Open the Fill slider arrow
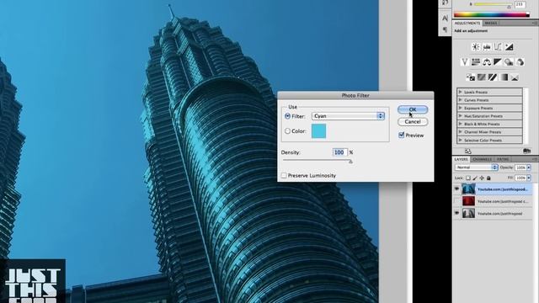Viewport: 539px width, 303px height. pos(529,178)
